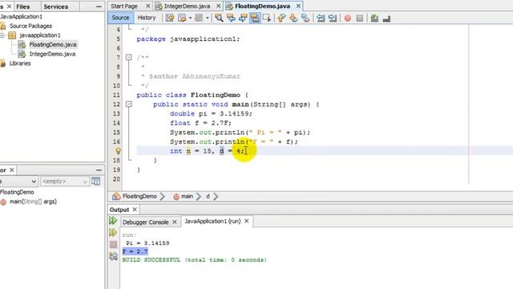Viewport: 513px width, 289px height.
Task: Click red main method icon in Navigator
Action: point(3,201)
